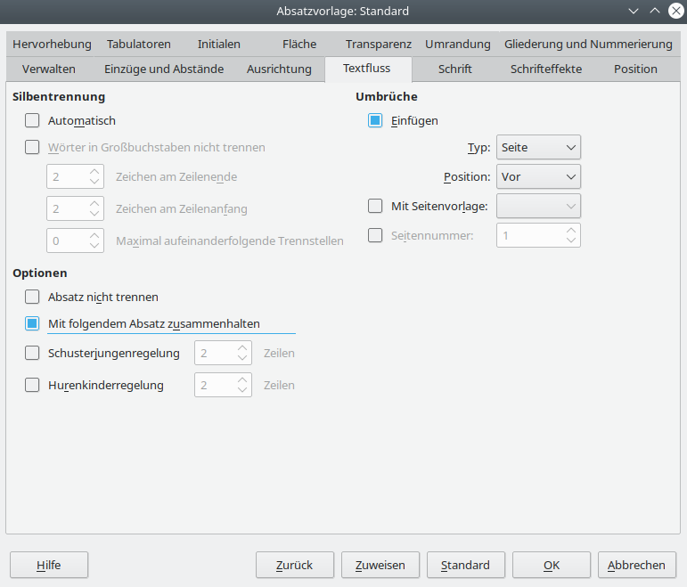Select the Gliederung und Nummerierung tab
This screenshot has height=587, width=687.
588,44
